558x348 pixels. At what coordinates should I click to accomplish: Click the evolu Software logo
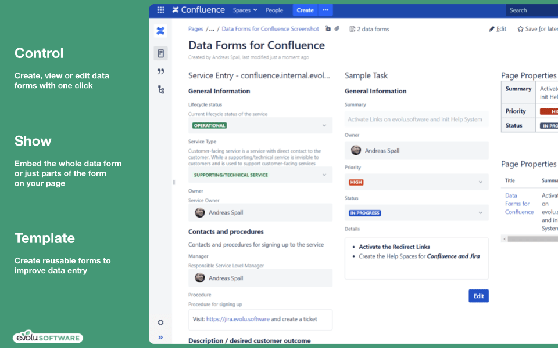(x=48, y=336)
